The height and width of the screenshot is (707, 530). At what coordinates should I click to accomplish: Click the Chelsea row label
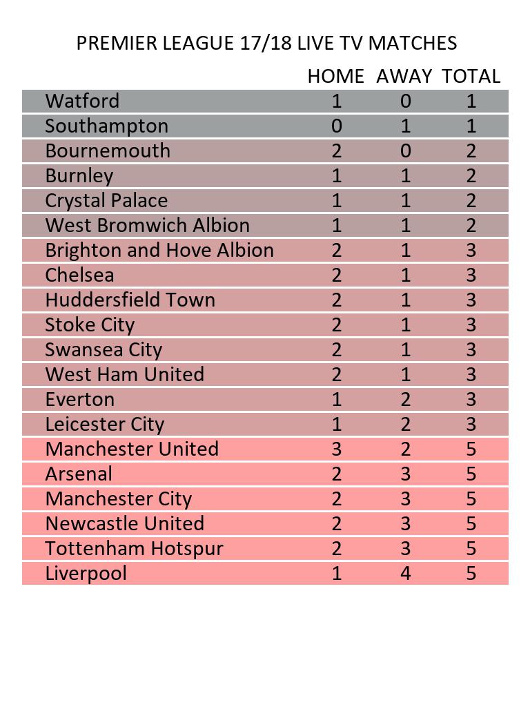pyautogui.click(x=79, y=275)
